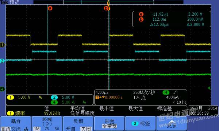Click the 标准差 column header

(164, 108)
